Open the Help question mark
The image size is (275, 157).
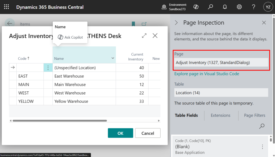[254, 7]
